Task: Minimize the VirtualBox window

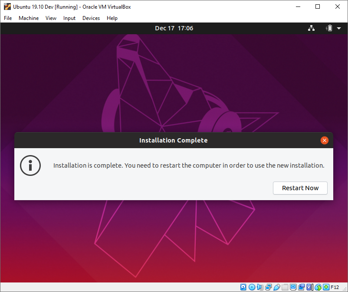Action: [x=298, y=6]
